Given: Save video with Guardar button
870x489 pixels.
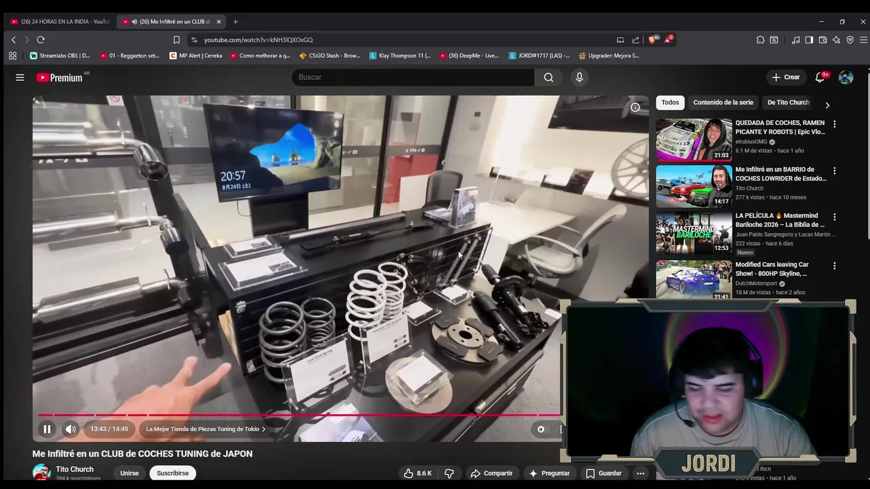Looking at the screenshot, I should click(604, 473).
